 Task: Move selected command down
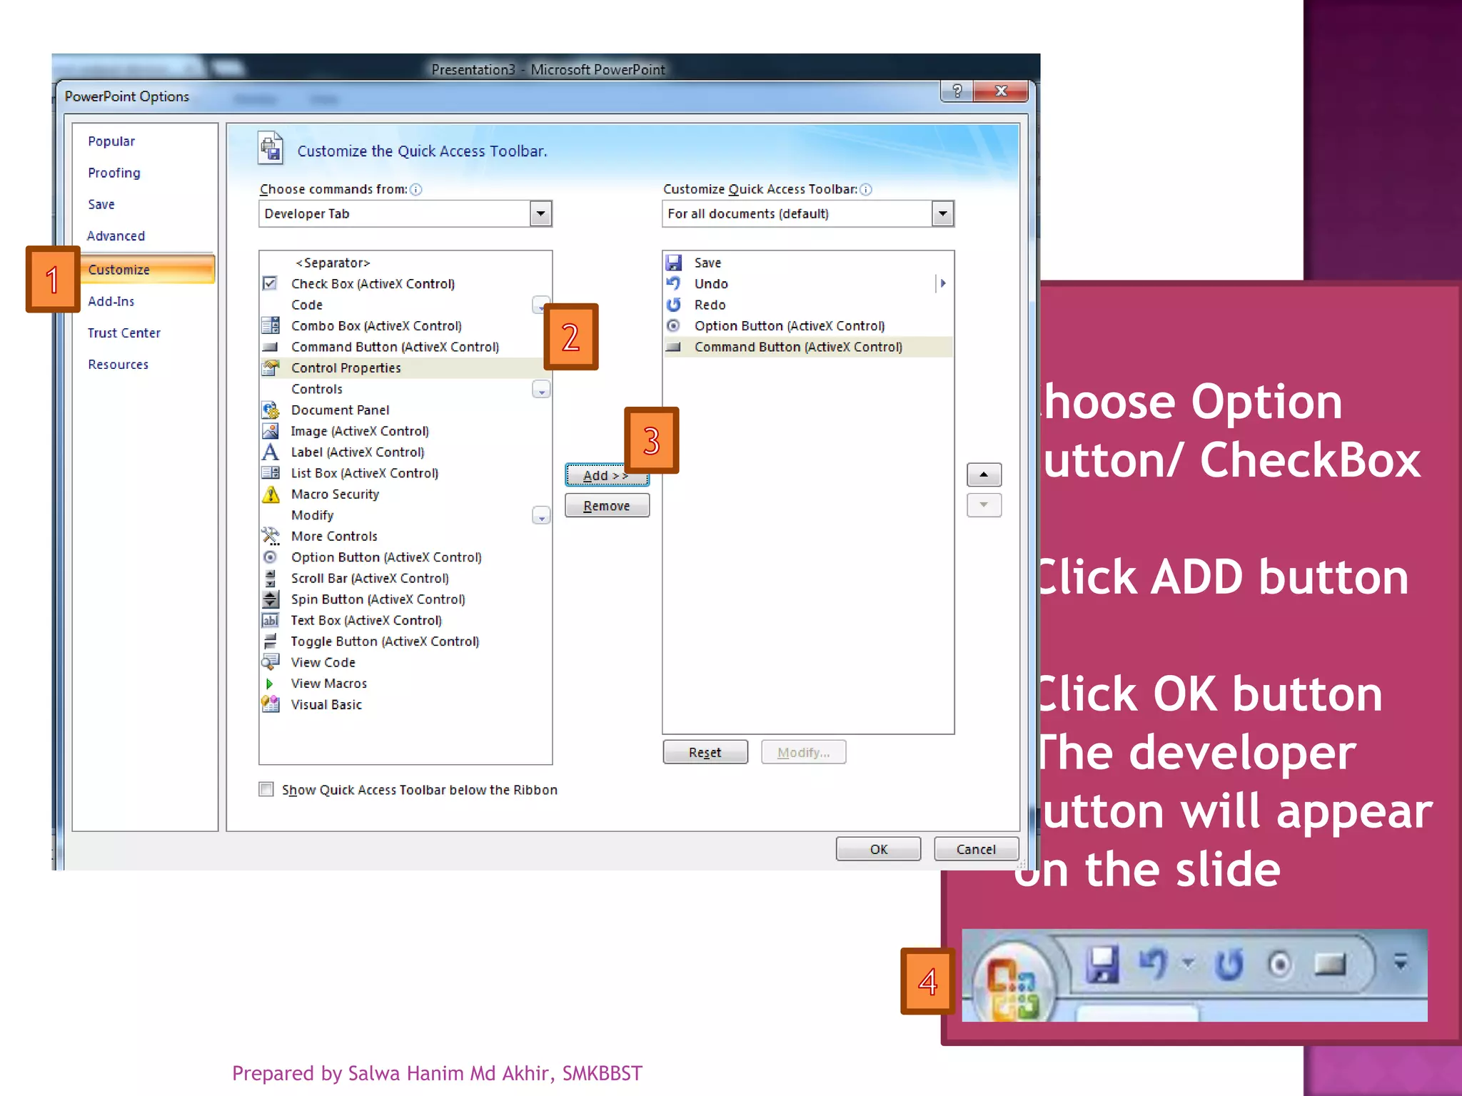pos(984,505)
